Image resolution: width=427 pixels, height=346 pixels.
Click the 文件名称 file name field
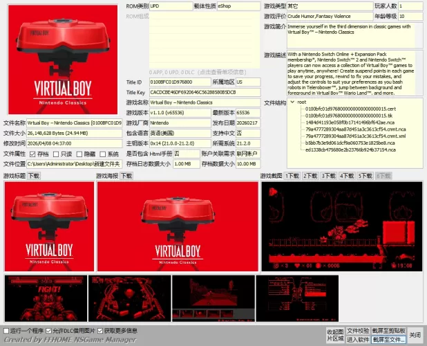75,123
